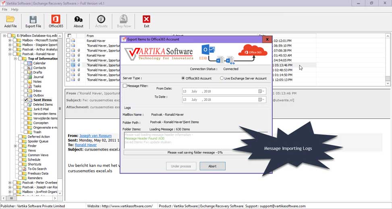Collapse Postvak - Ronald Haver node
392x209 pixels.
pos(10,54)
